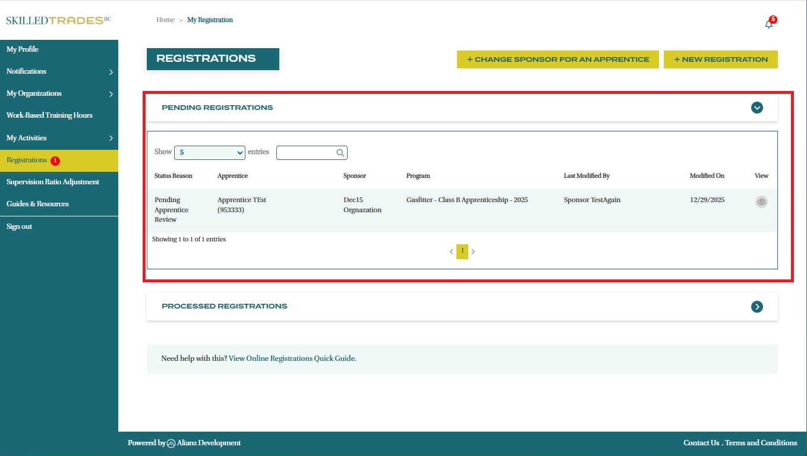Click the New Registration button
The image size is (807, 456).
720,59
